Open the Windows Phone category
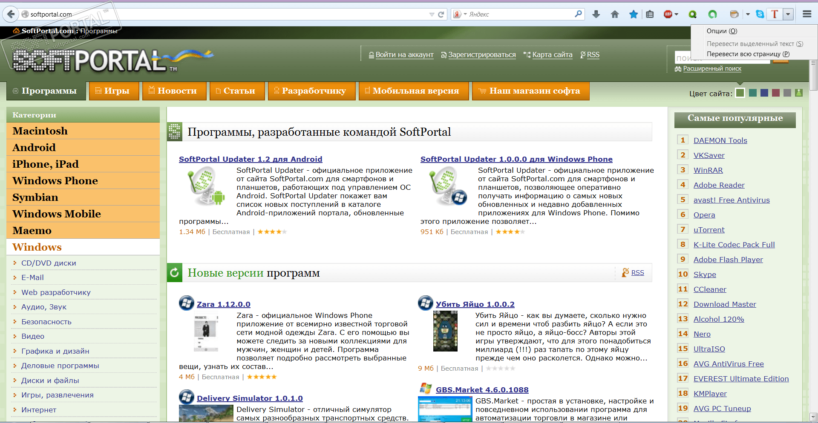 tap(83, 181)
